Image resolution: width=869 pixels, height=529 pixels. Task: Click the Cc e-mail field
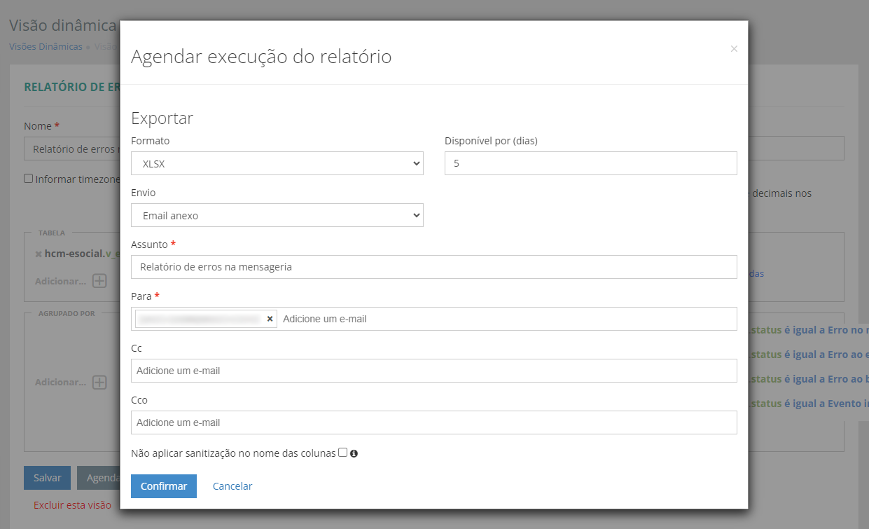tap(434, 371)
